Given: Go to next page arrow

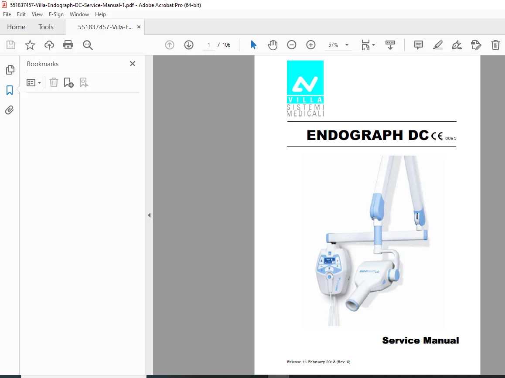Looking at the screenshot, I should coord(189,45).
